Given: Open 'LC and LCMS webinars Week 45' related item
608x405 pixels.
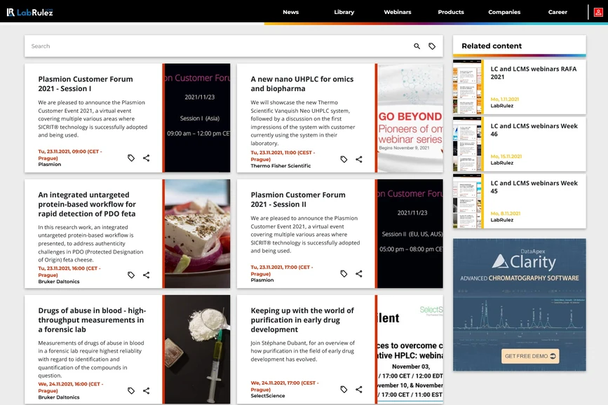Looking at the screenshot, I should 534,187.
